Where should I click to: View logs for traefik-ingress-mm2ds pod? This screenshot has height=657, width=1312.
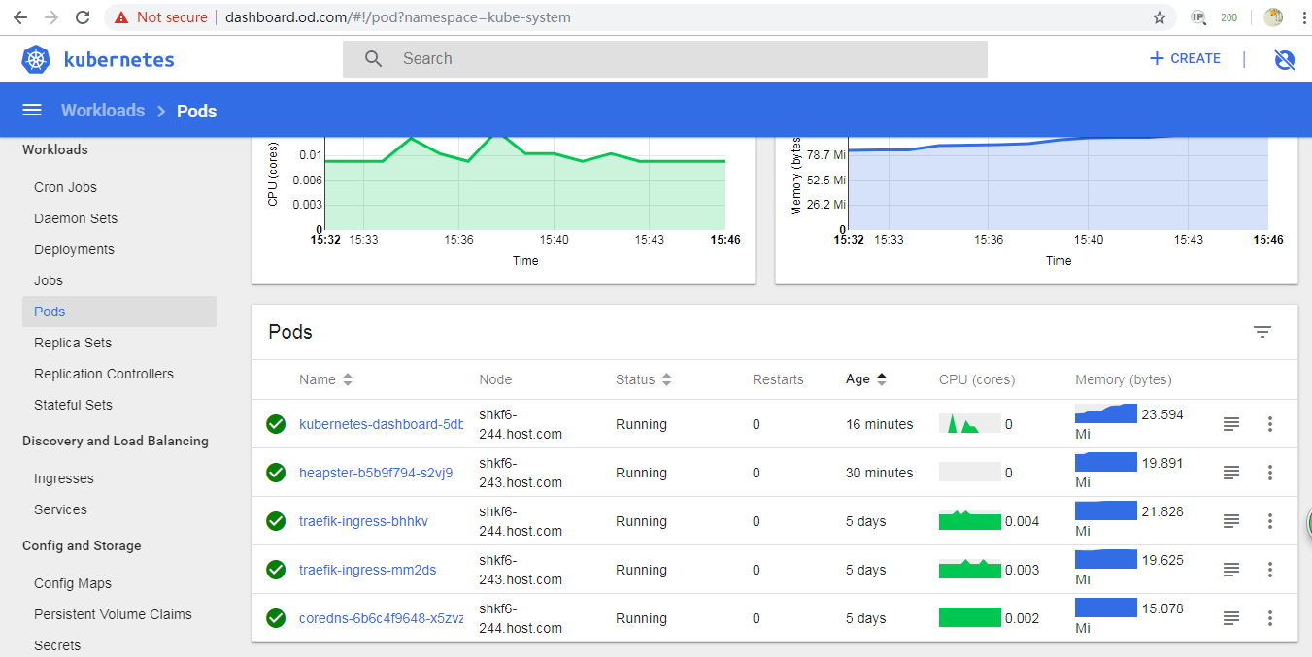1231,570
